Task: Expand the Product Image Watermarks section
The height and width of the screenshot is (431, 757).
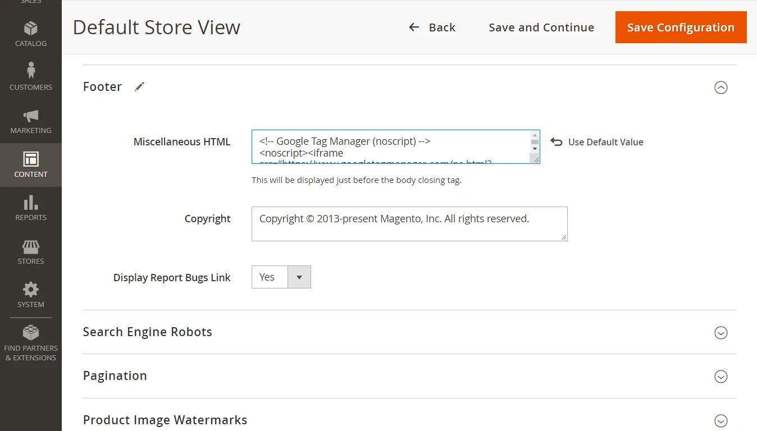Action: (x=720, y=421)
